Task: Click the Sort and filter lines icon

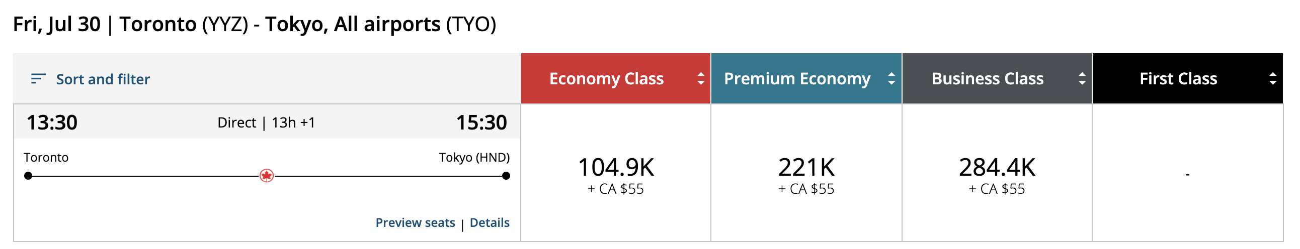Action: [38, 79]
